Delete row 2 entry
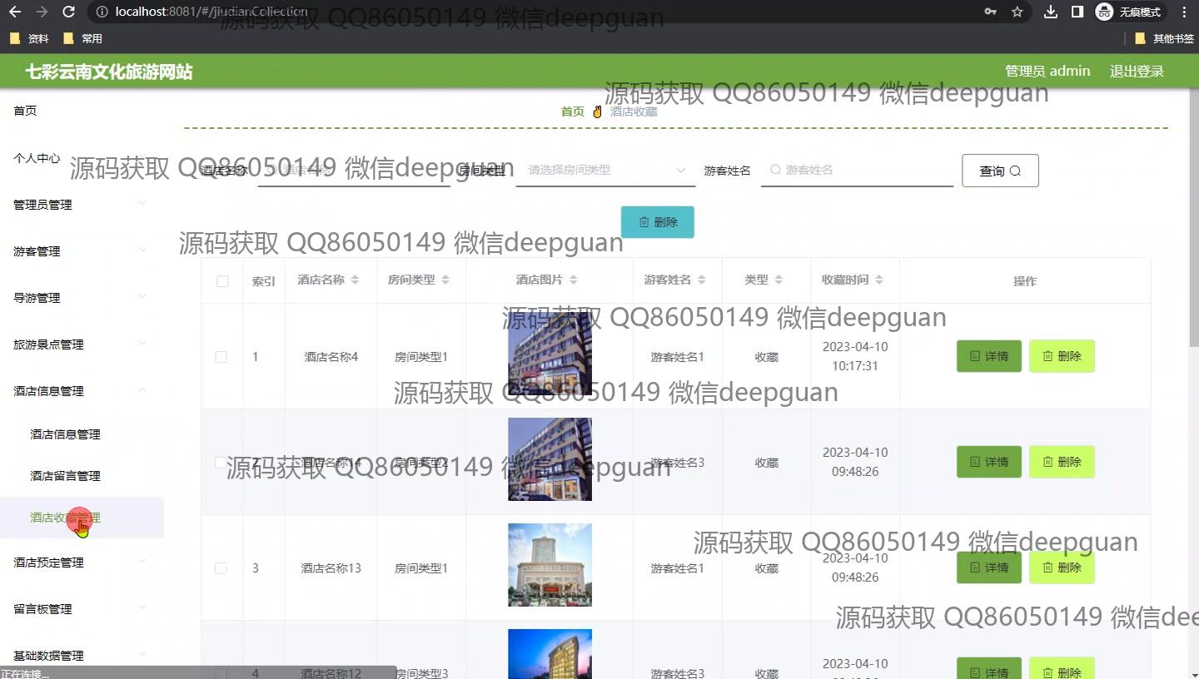 [x=1062, y=462]
